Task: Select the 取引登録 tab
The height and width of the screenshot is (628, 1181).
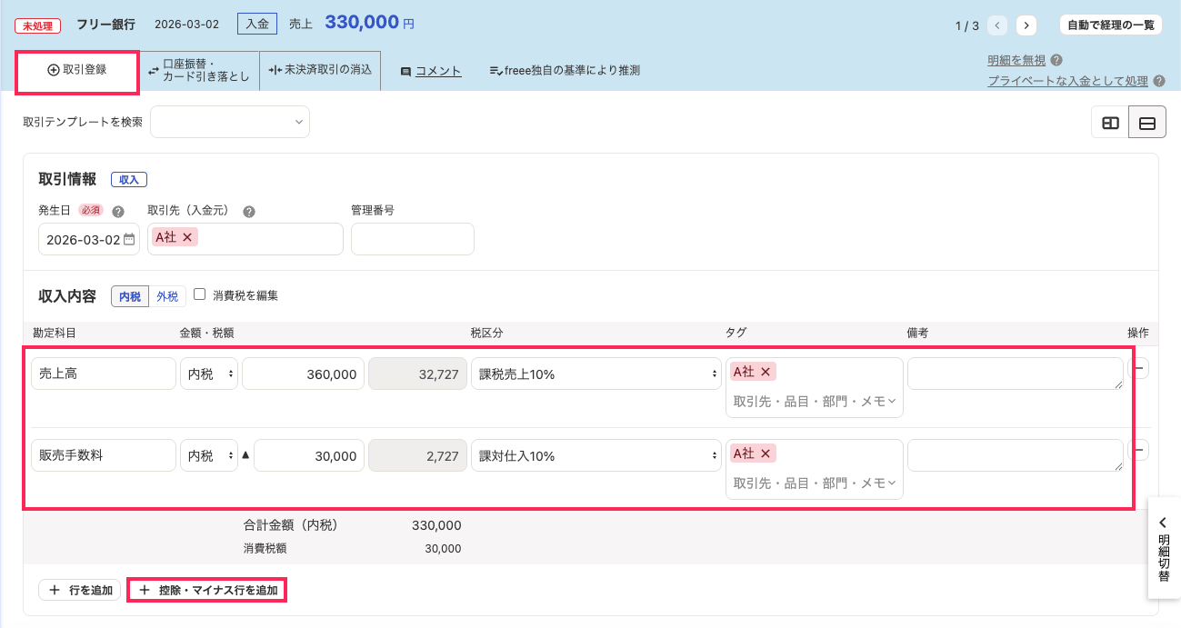Action: 77,71
